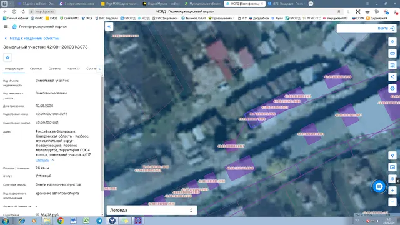
Task: Open Microsoft Word from the taskbar
Action: [x=74, y=221]
